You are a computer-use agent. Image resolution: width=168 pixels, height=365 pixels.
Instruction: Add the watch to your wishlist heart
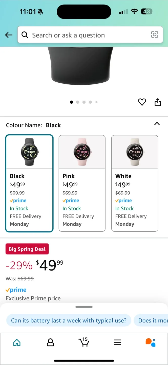(x=142, y=102)
